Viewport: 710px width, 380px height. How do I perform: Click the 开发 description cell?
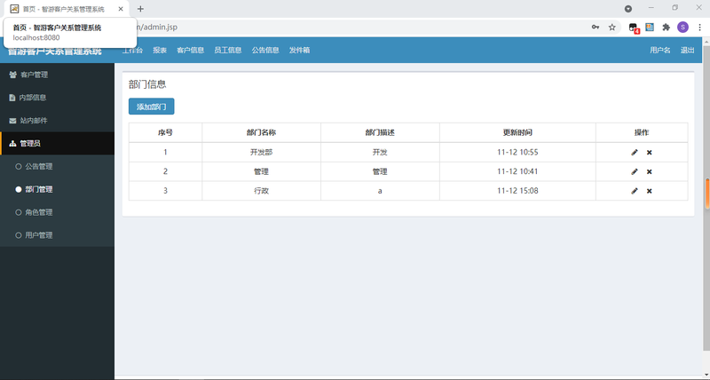380,152
